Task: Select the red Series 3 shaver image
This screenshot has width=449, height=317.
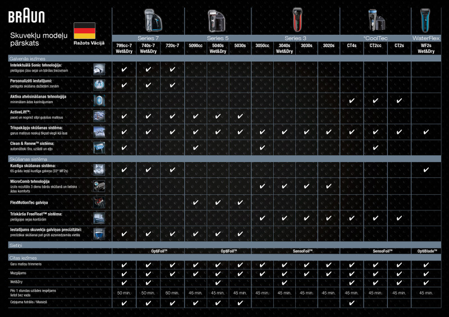Action: point(298,20)
